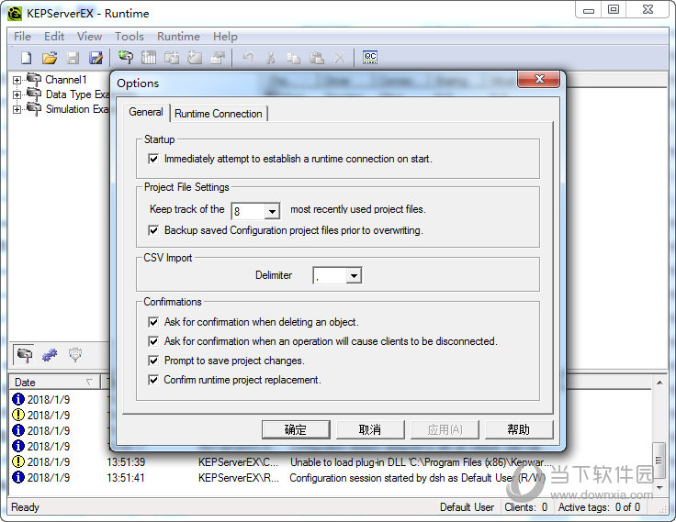
Task: Click 'Default User' in the status bar
Action: pyautogui.click(x=467, y=507)
